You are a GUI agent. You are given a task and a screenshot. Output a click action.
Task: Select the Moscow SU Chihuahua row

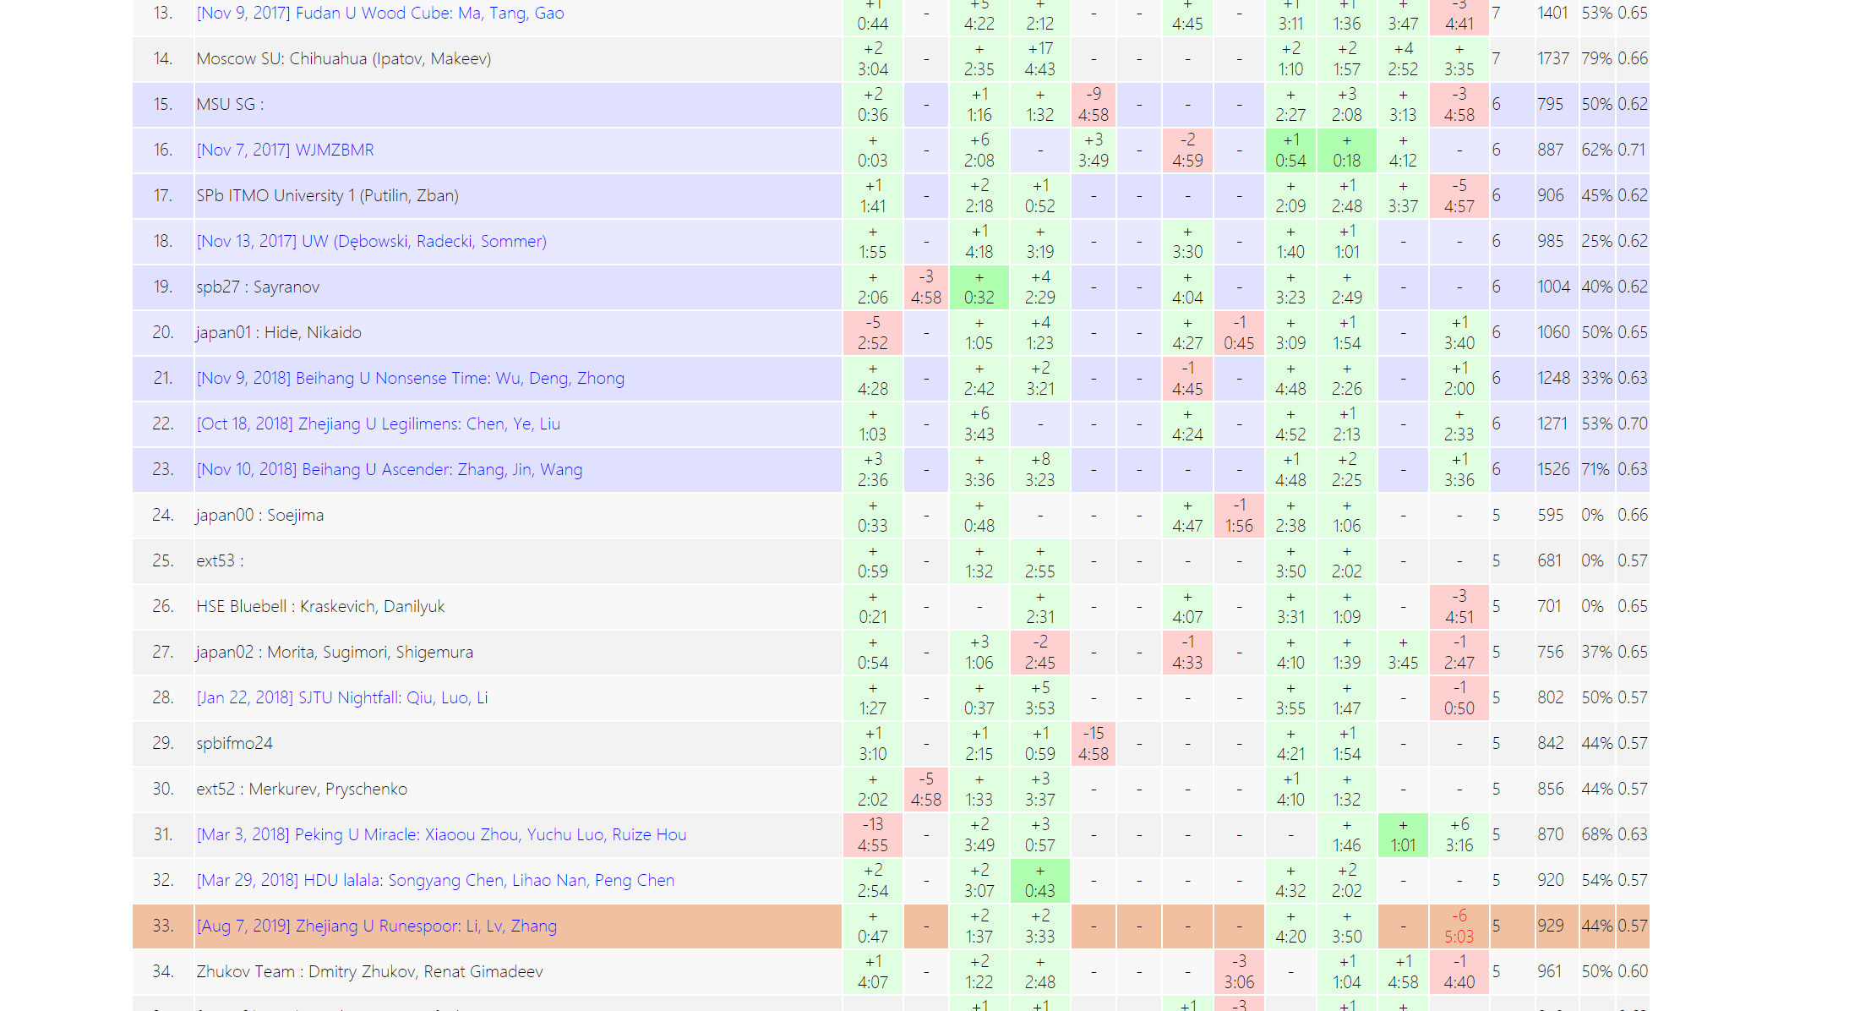pos(343,59)
